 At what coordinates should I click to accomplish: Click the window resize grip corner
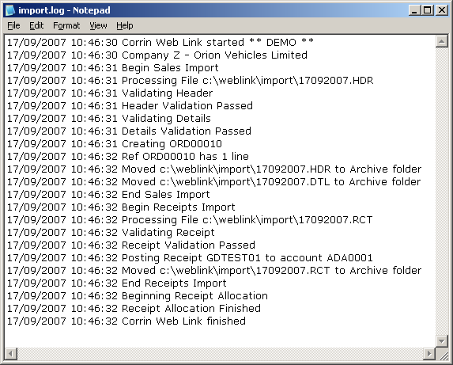[442, 354]
